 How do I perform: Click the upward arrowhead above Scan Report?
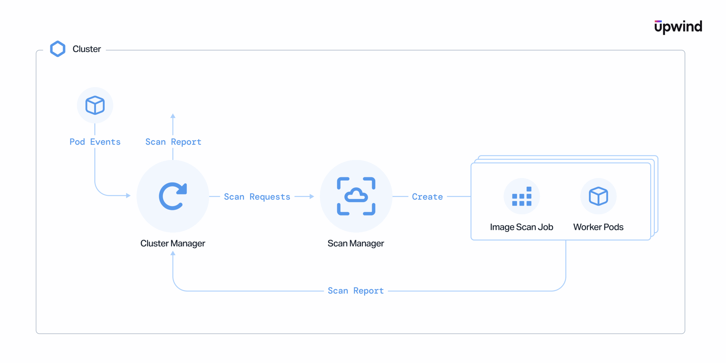point(173,116)
